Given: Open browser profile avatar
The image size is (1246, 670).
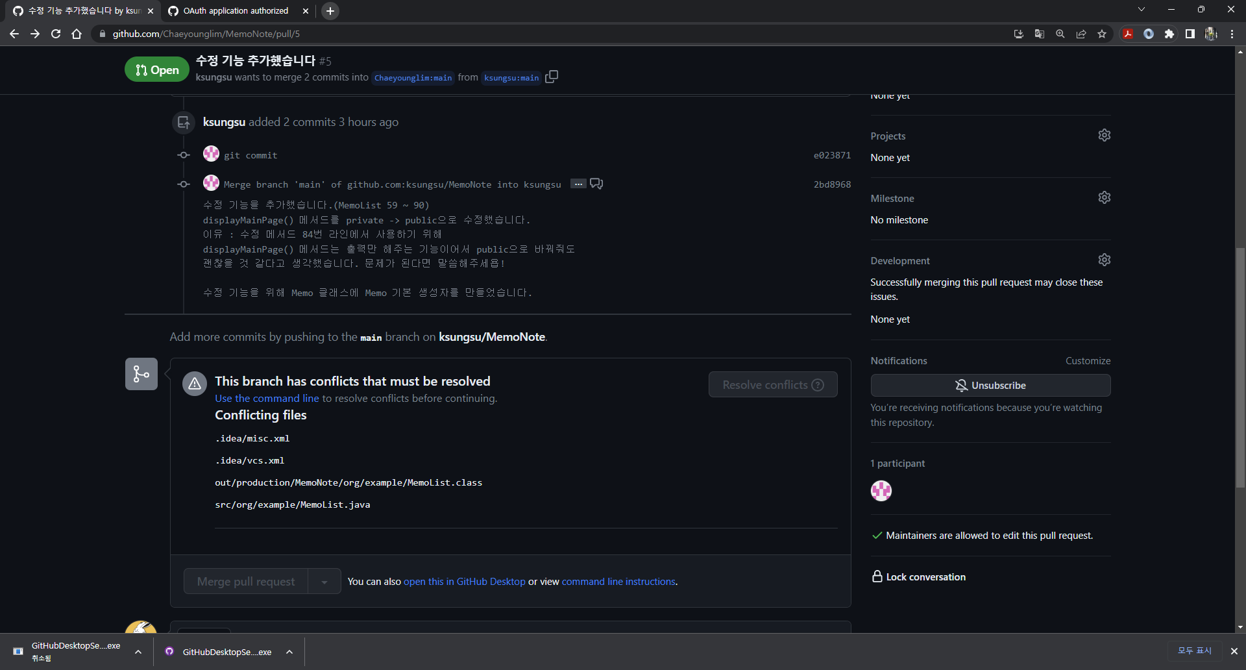Looking at the screenshot, I should click(x=1211, y=34).
